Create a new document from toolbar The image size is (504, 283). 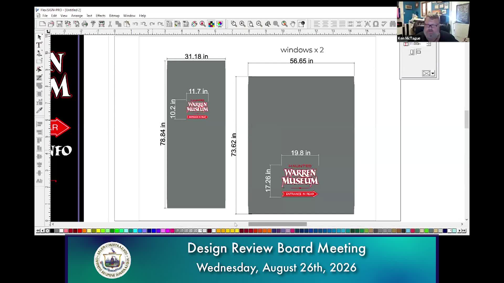42,24
